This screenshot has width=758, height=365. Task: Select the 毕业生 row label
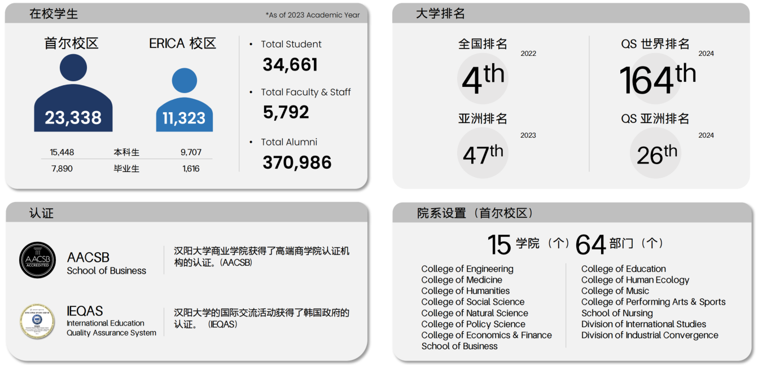point(126,169)
